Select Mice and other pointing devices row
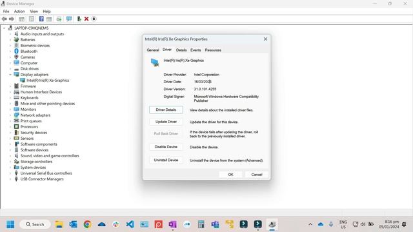This screenshot has height=232, width=413. point(47,104)
